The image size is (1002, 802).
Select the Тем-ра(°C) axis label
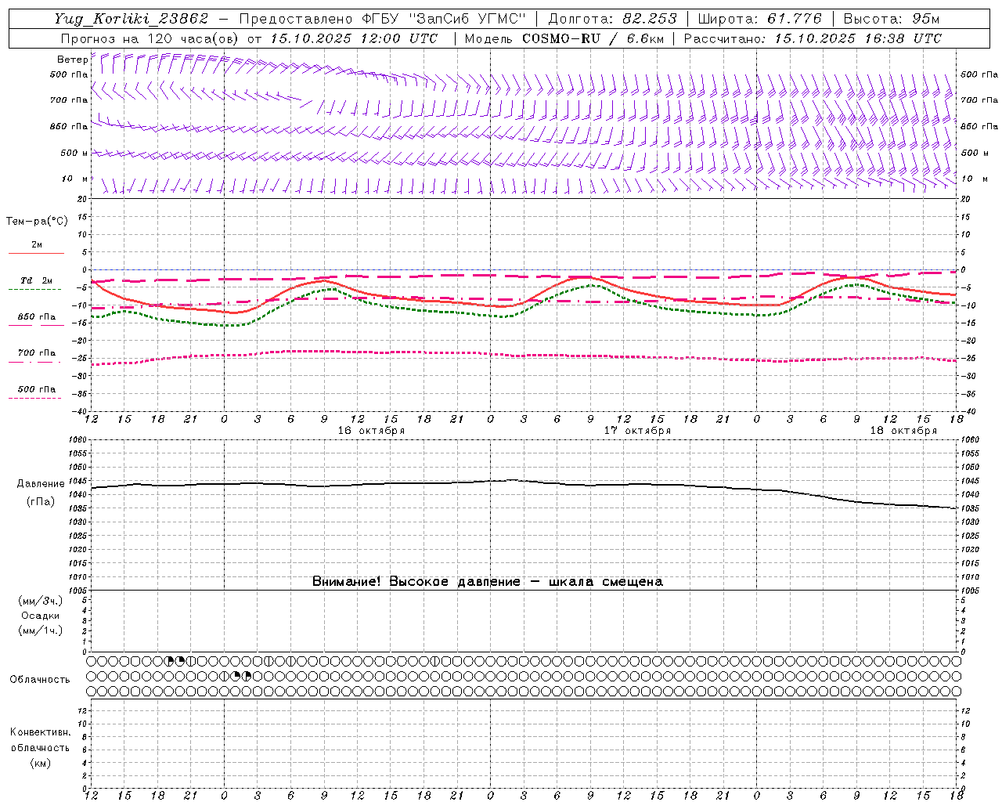pos(37,221)
